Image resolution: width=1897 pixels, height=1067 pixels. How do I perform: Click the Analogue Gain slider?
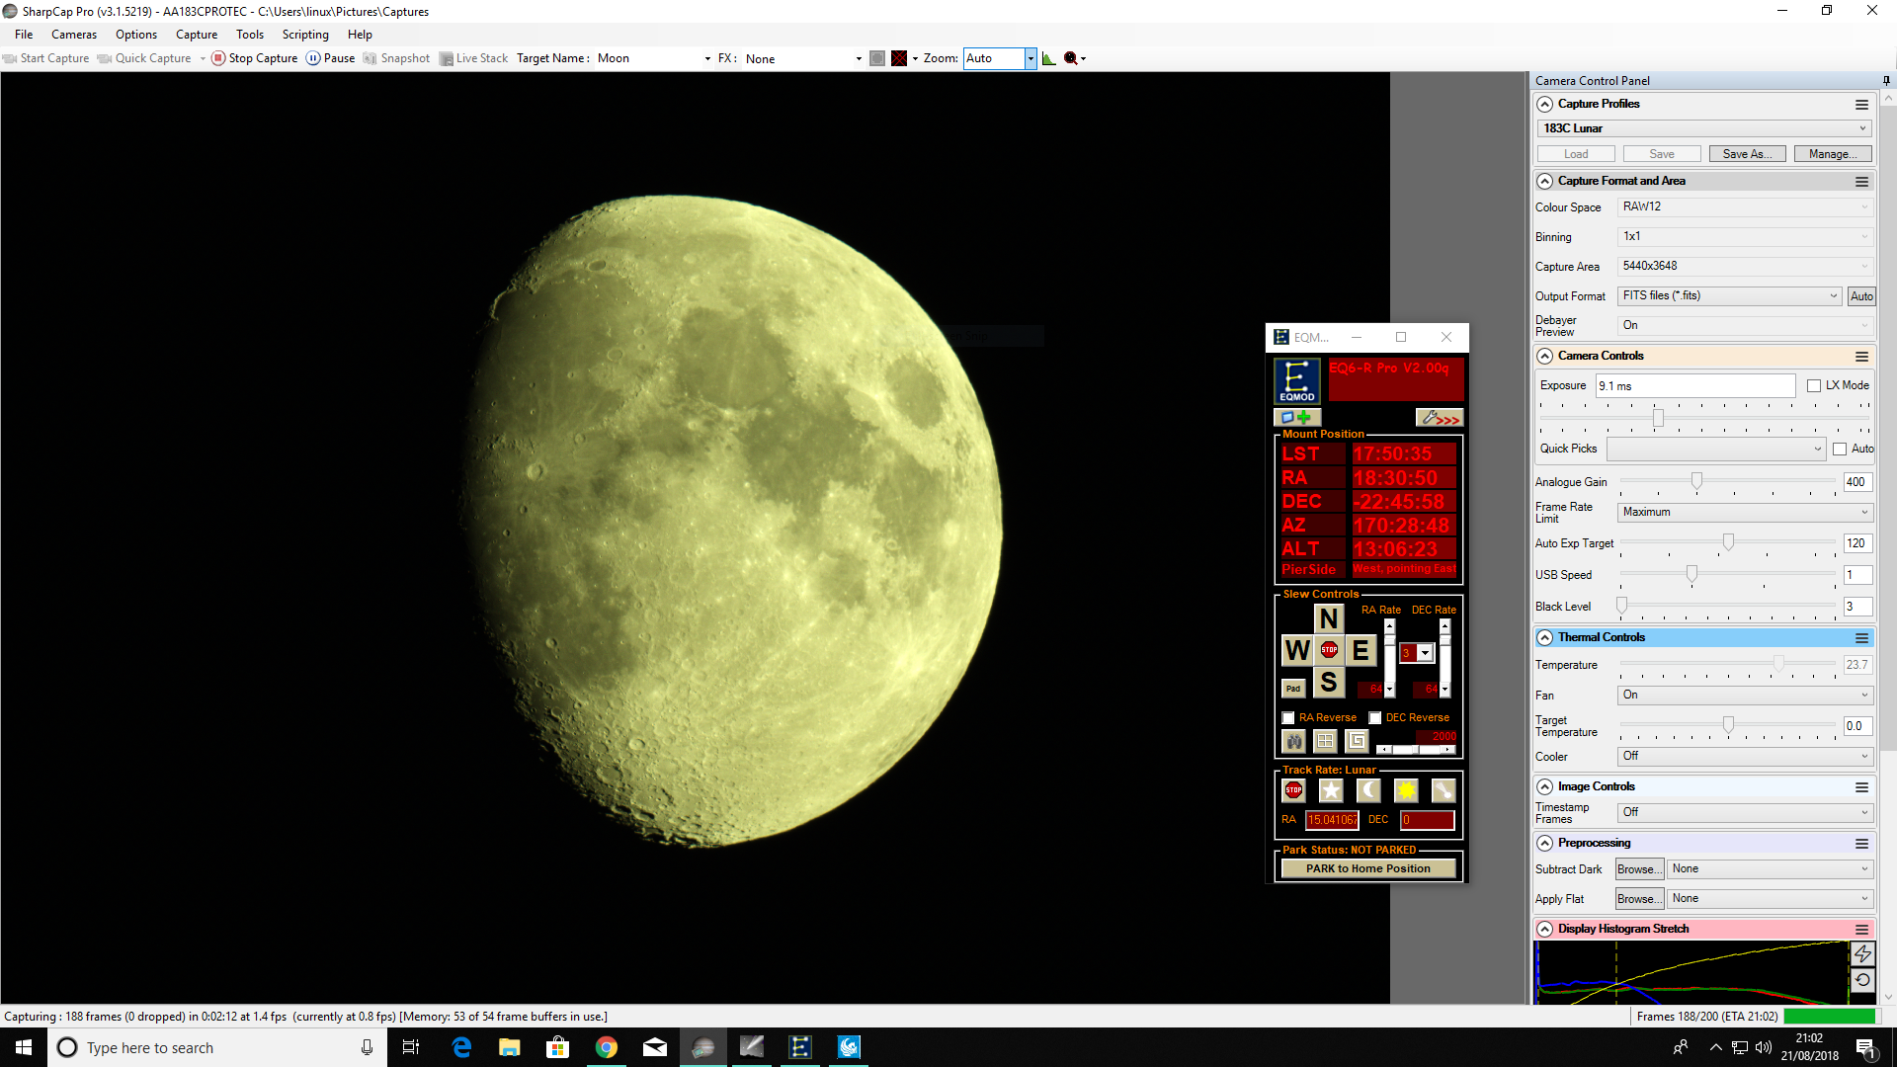tap(1728, 482)
